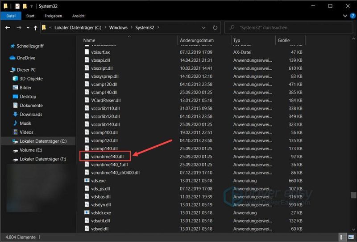This screenshot has width=357, height=242.
Task: Click the vdsldr.exe application icon
Action: click(x=87, y=212)
